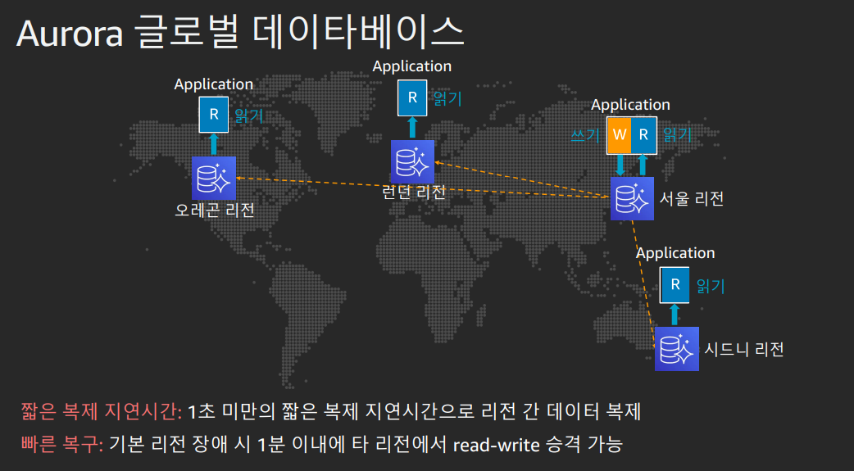
Task: Click the red '짧은 복제 지연시간:' heading
Action: (x=102, y=411)
